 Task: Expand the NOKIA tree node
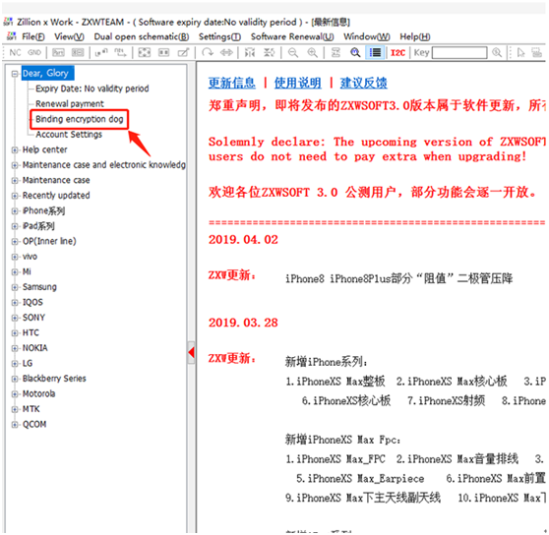(x=15, y=348)
